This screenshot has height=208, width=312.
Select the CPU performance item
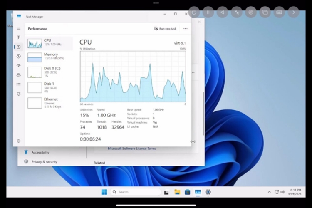coord(49,43)
